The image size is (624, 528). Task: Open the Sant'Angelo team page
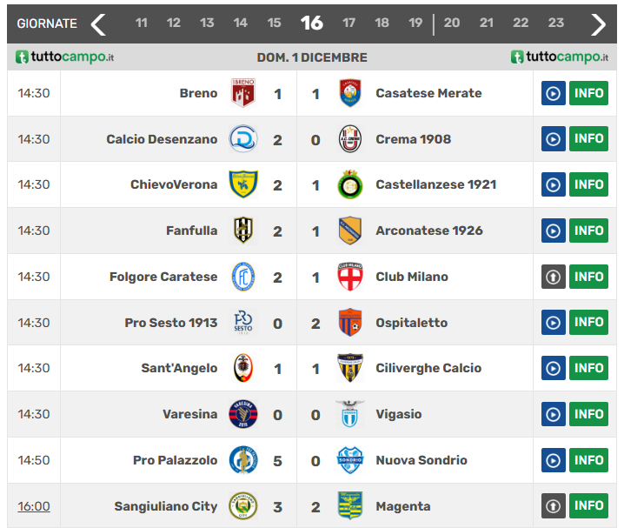179,368
